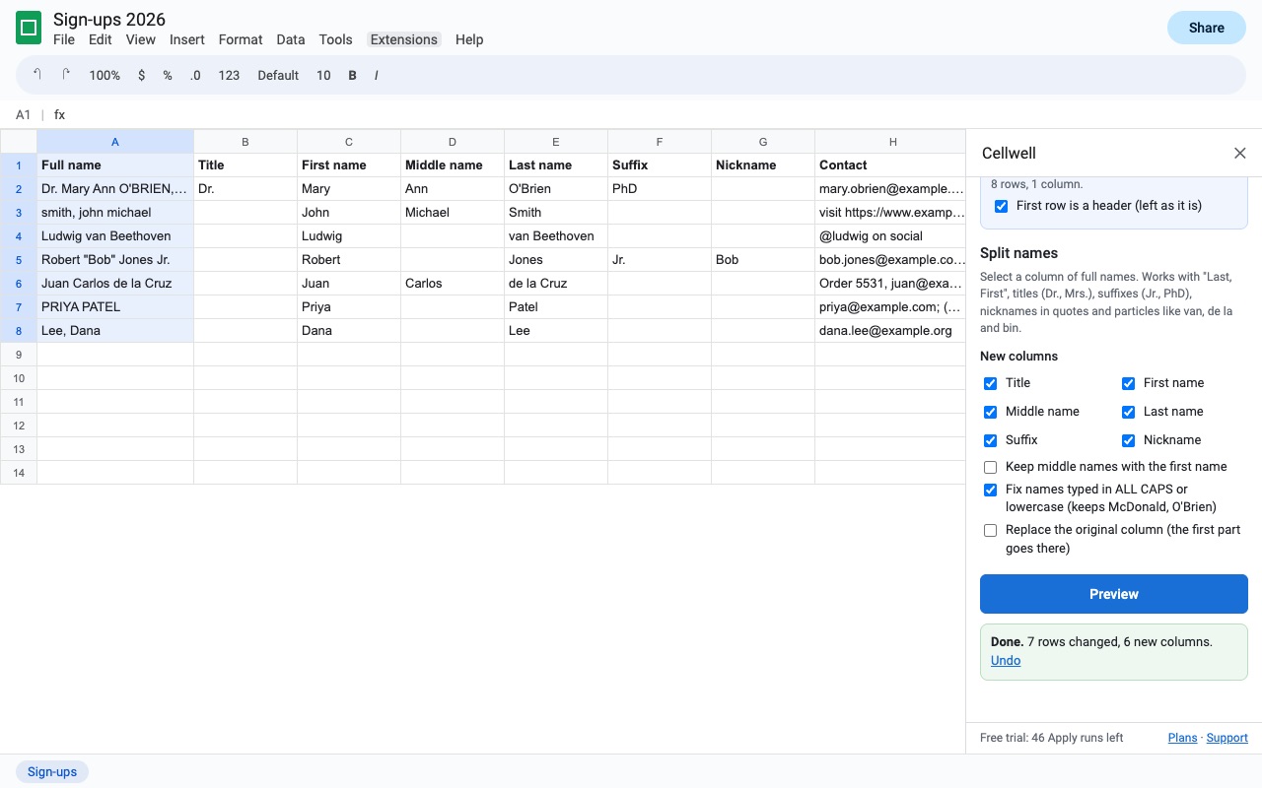The width and height of the screenshot is (1262, 788).
Task: Uncheck First row is a header
Action: (1001, 206)
